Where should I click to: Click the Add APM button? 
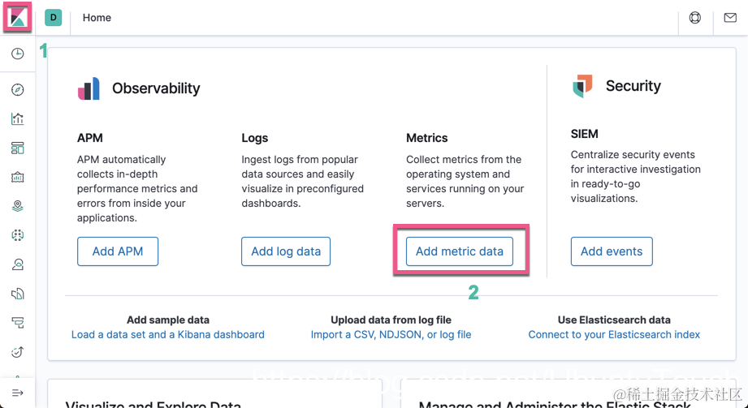tap(118, 251)
